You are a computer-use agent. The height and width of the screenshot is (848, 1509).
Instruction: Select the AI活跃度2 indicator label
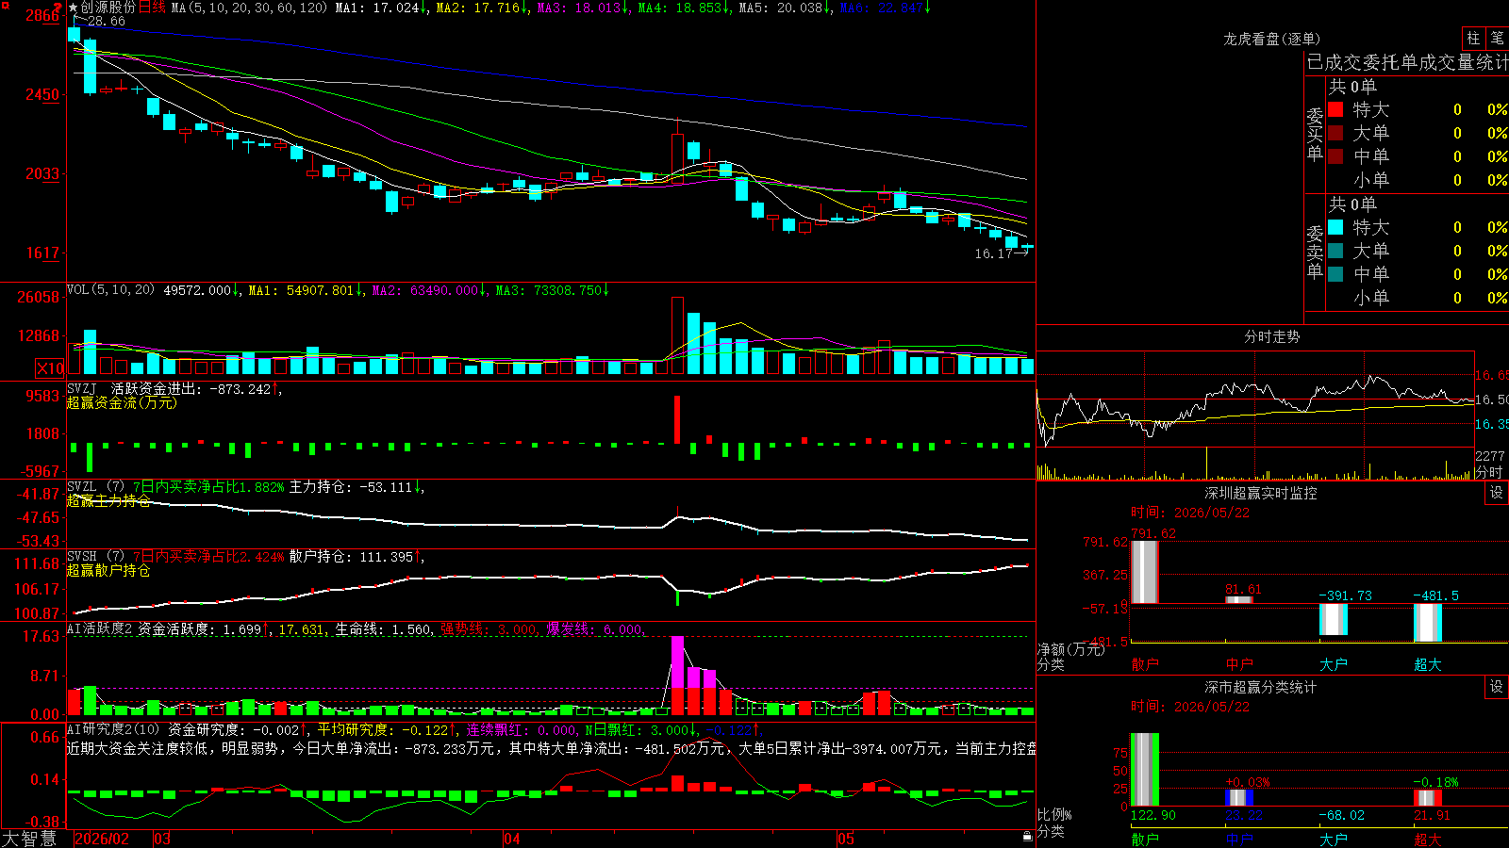[x=99, y=629]
